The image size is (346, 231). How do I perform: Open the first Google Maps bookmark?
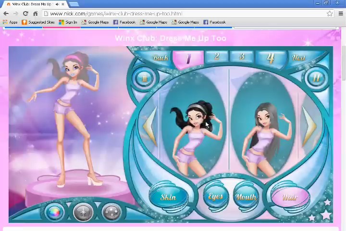point(95,22)
